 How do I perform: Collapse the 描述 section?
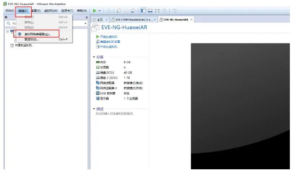[94, 109]
